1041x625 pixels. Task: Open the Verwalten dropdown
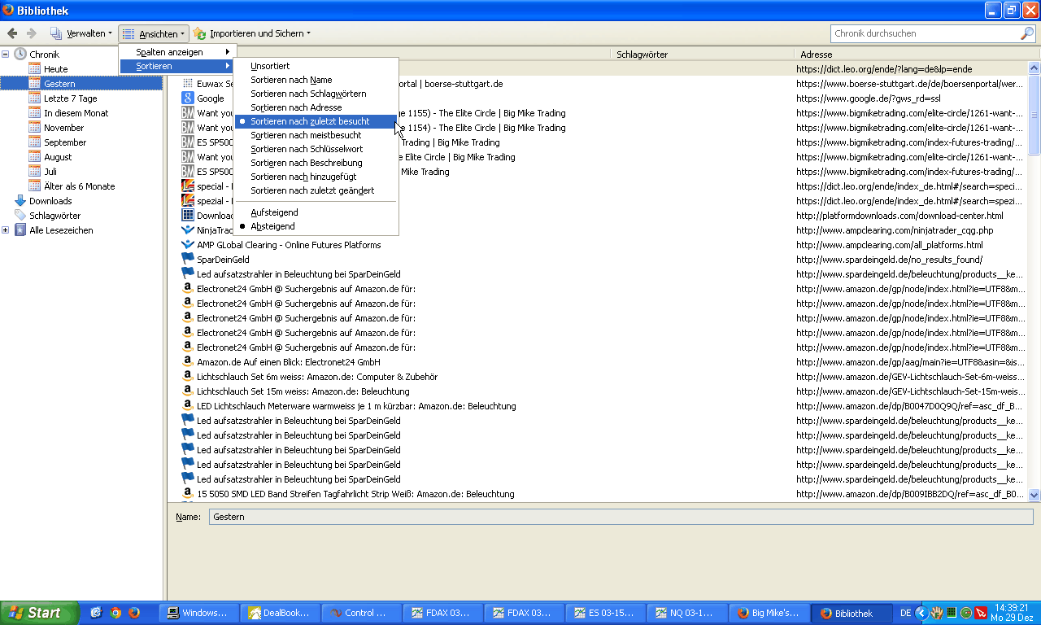(x=81, y=33)
